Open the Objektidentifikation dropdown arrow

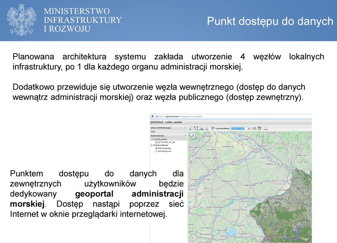pyautogui.click(x=249, y=129)
